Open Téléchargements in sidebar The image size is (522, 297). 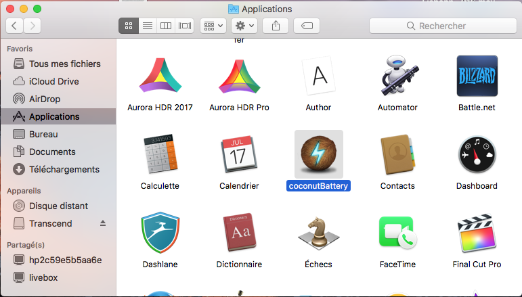coord(58,169)
